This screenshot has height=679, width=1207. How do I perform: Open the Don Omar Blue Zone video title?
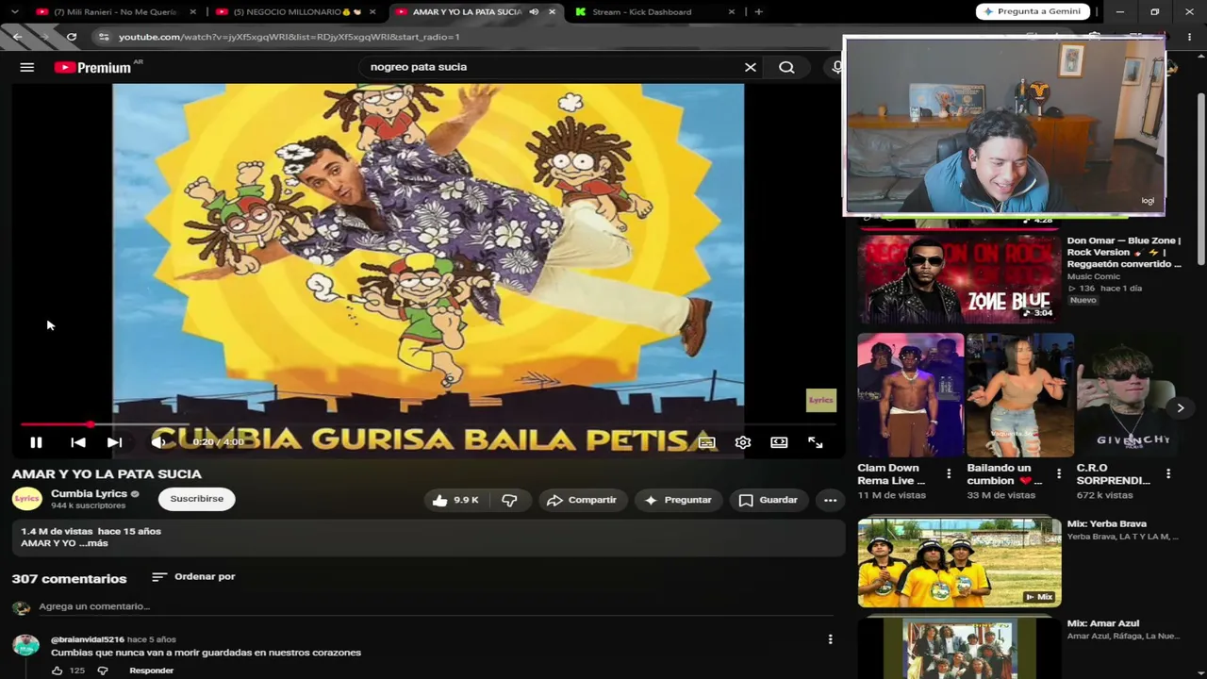pyautogui.click(x=1124, y=252)
